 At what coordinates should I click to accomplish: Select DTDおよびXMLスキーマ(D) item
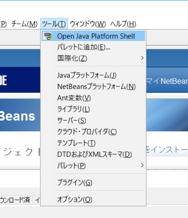[x=93, y=155]
